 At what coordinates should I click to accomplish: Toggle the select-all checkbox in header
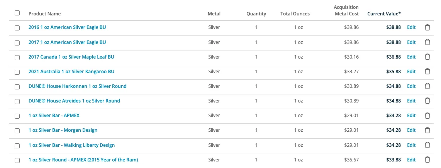pos(17,13)
